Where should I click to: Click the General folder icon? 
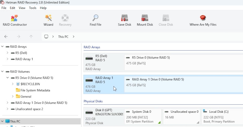coord(18,96)
